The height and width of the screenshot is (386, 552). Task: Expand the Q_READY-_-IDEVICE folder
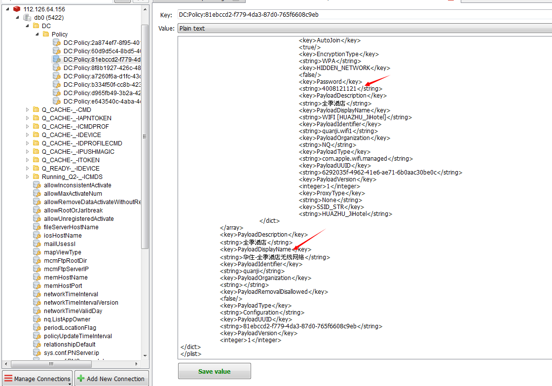coord(27,169)
